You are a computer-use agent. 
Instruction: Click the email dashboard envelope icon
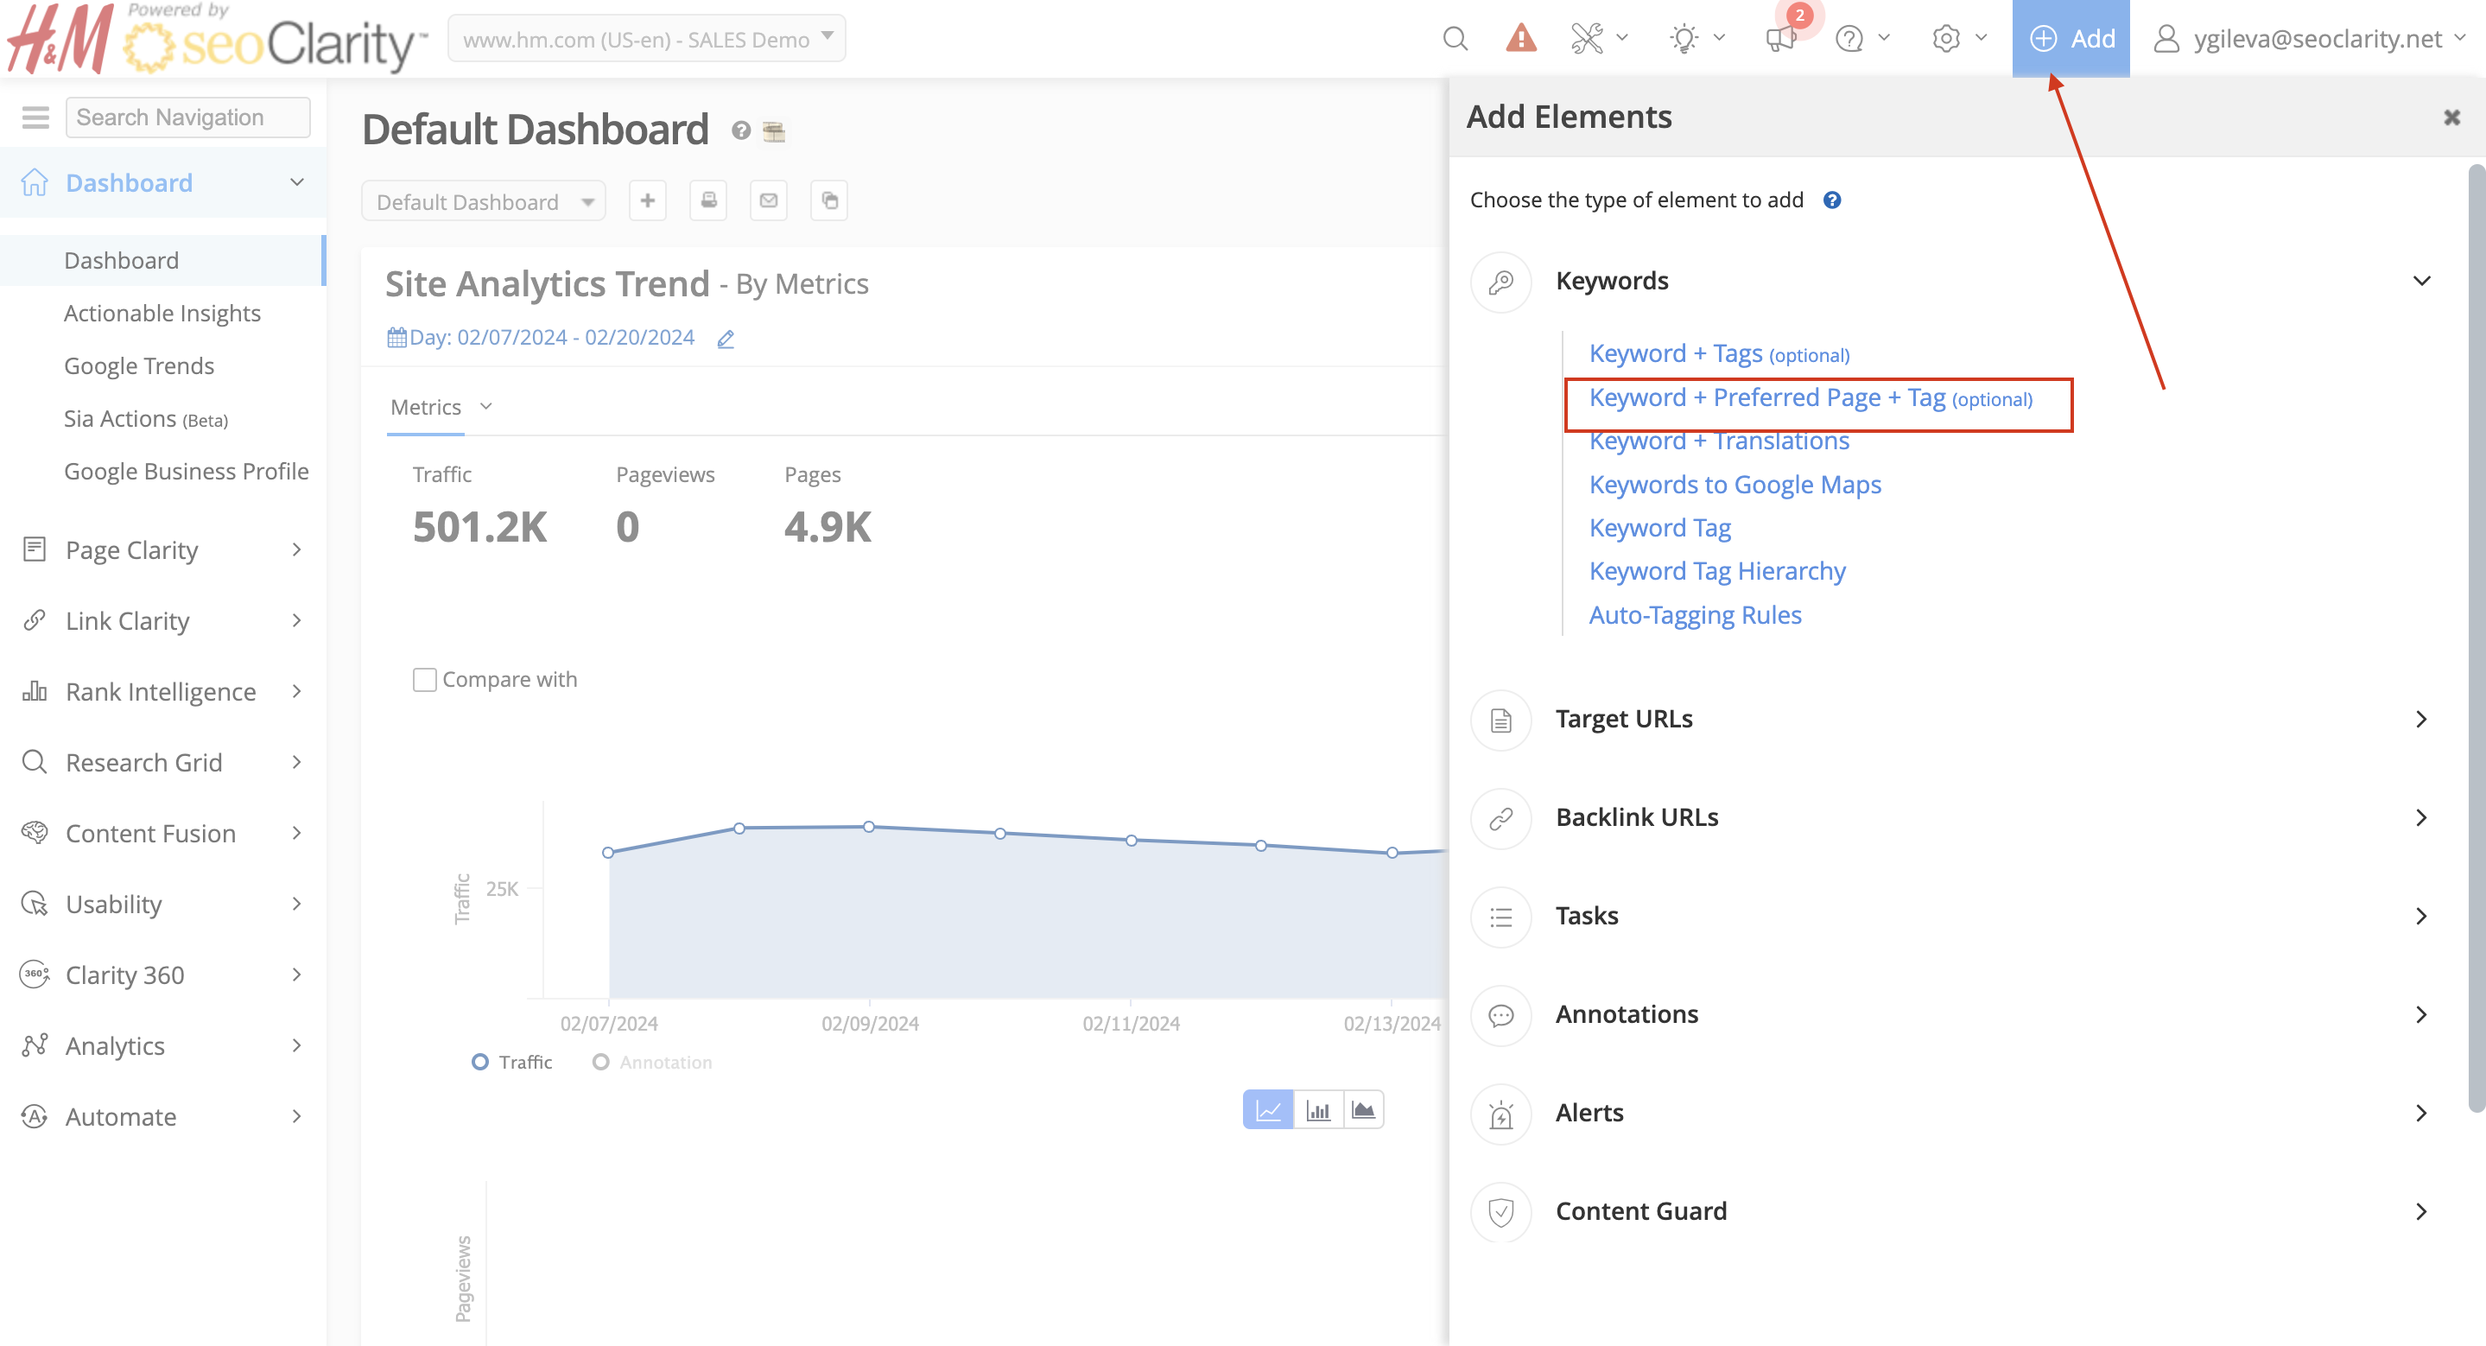(x=768, y=200)
